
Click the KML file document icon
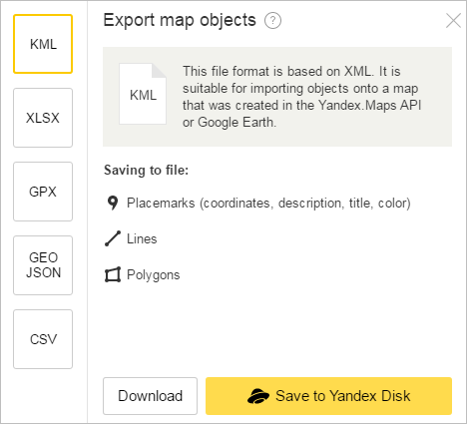click(x=143, y=94)
